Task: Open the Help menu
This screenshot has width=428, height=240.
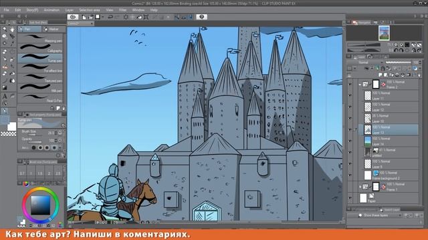Action: point(154,10)
